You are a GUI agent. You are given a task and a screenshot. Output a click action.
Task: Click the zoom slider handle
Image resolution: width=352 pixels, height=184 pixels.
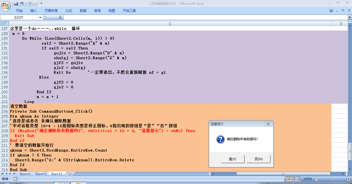point(332,179)
